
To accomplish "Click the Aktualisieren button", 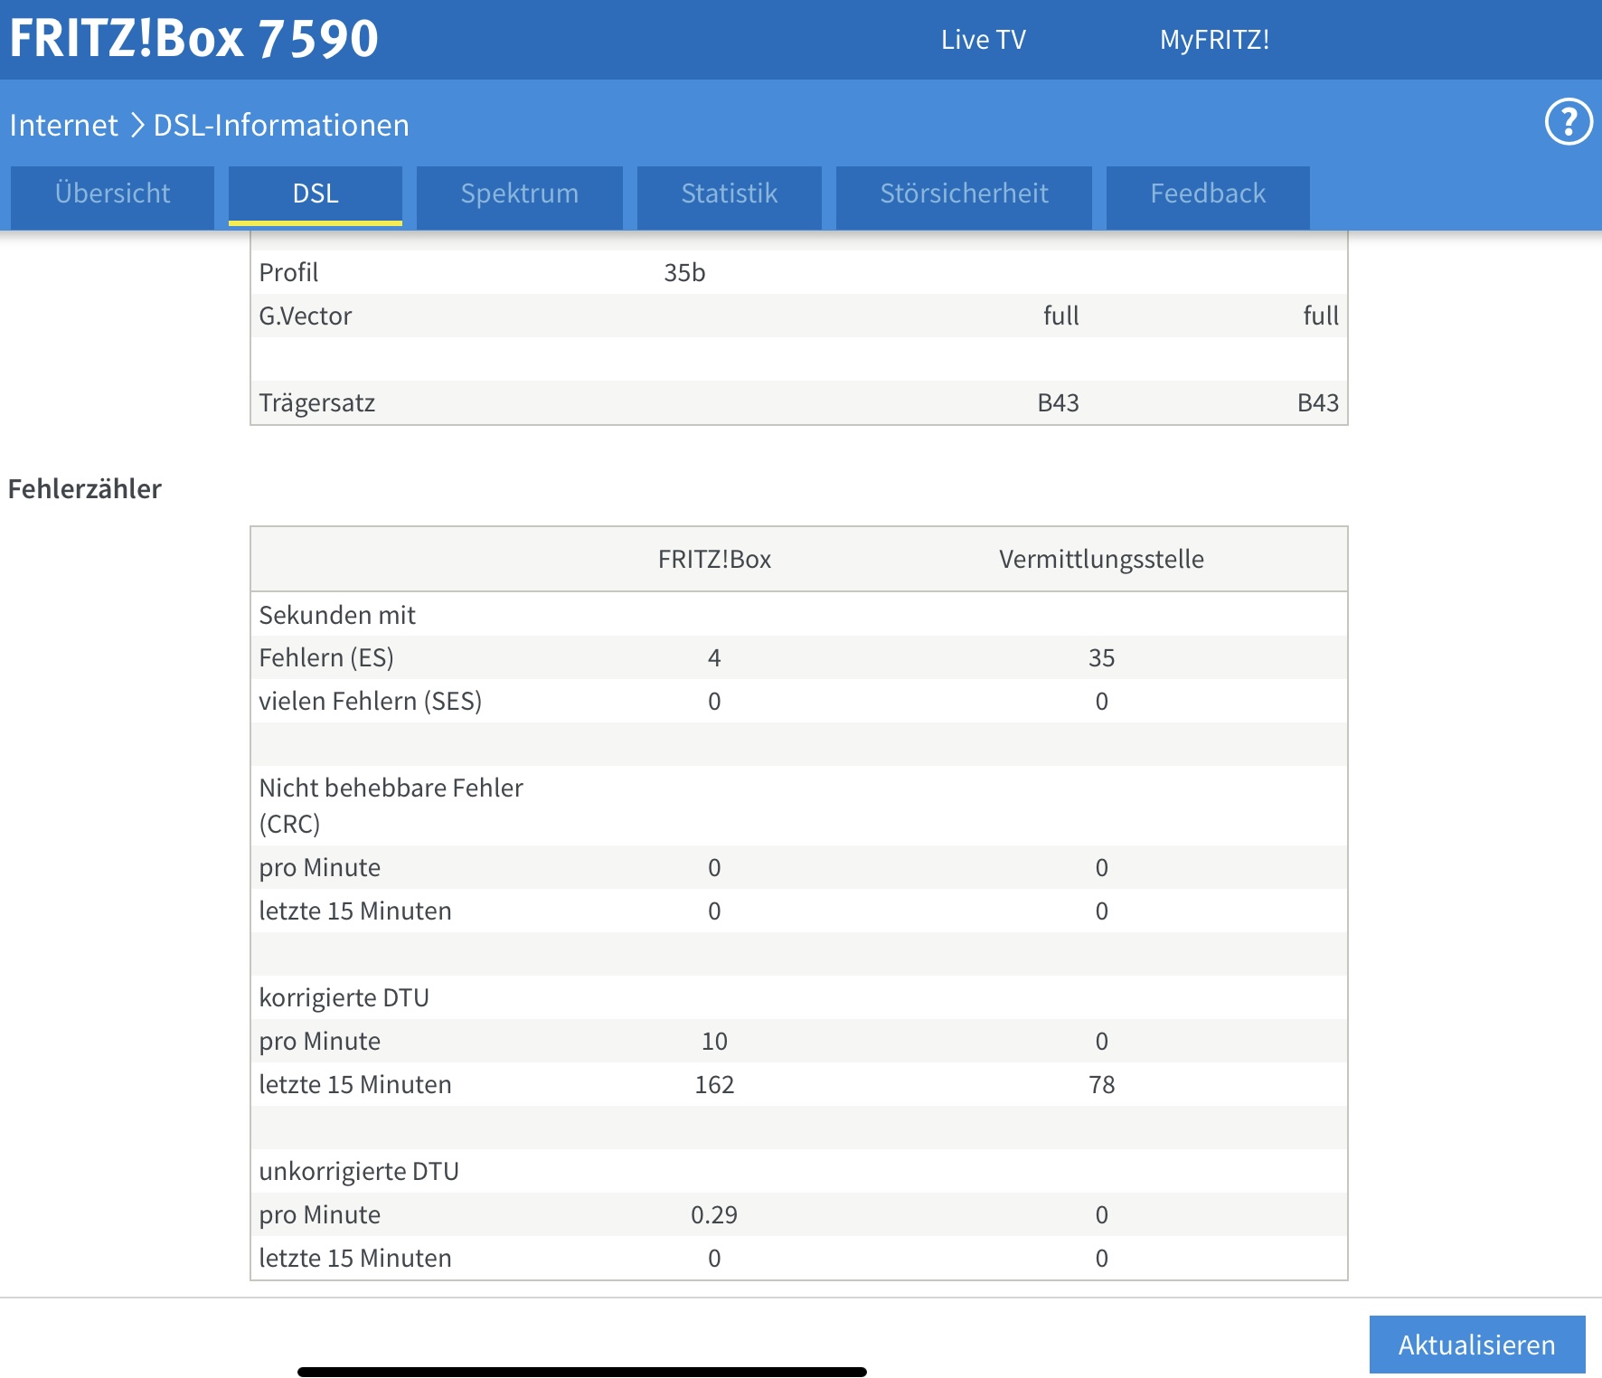I will point(1477,1345).
